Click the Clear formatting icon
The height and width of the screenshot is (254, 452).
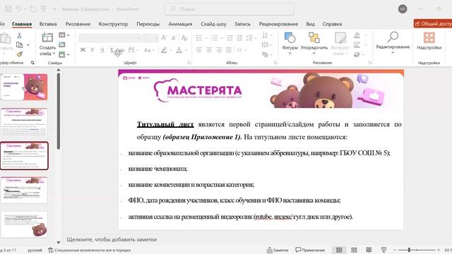pos(184,37)
